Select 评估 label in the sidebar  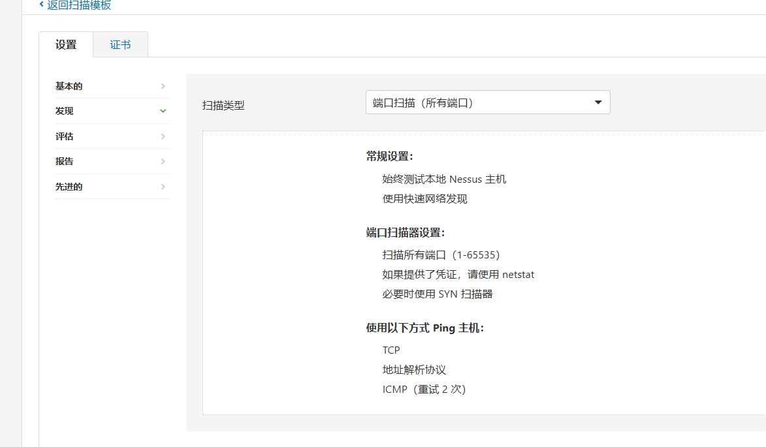(65, 136)
